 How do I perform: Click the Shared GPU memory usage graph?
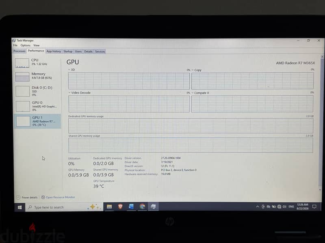click(191, 145)
